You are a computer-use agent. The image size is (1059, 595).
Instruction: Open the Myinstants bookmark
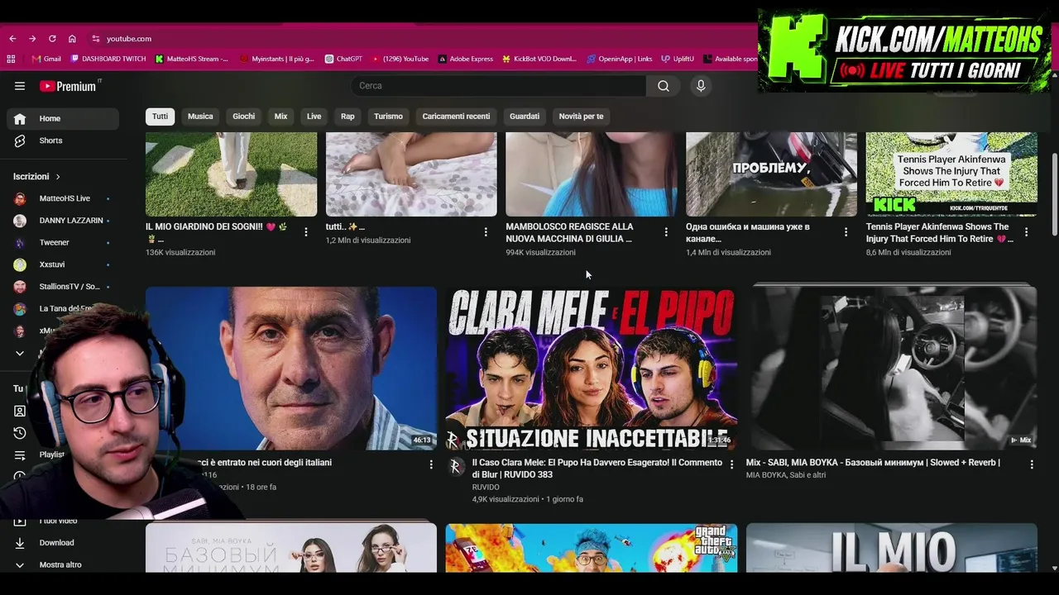click(277, 59)
